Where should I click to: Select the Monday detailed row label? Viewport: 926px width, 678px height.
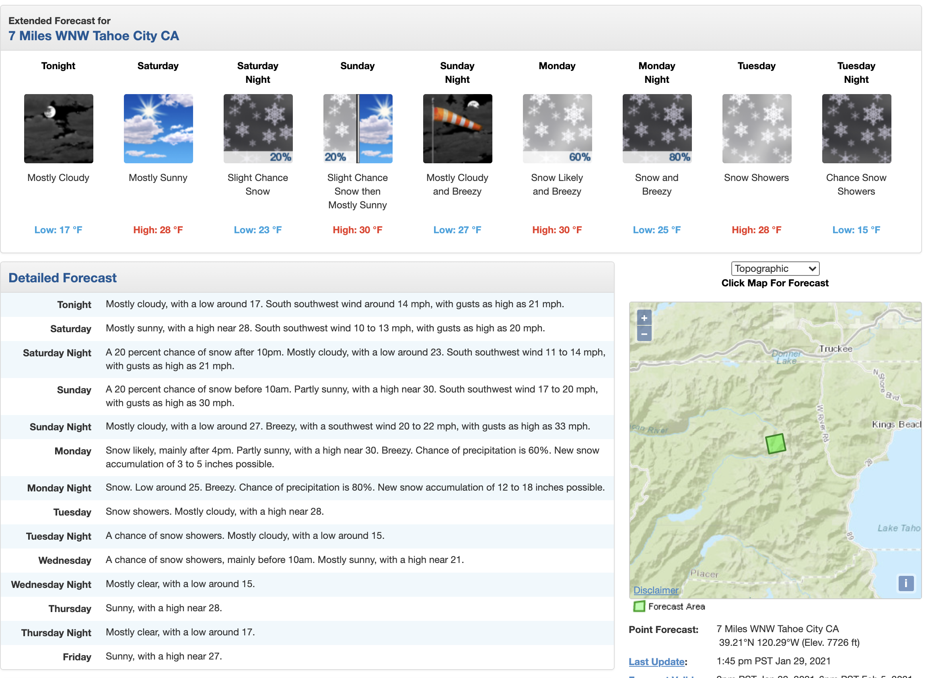pos(73,452)
